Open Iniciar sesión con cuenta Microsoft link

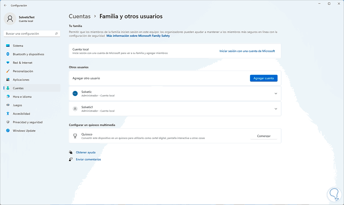pos(247,51)
